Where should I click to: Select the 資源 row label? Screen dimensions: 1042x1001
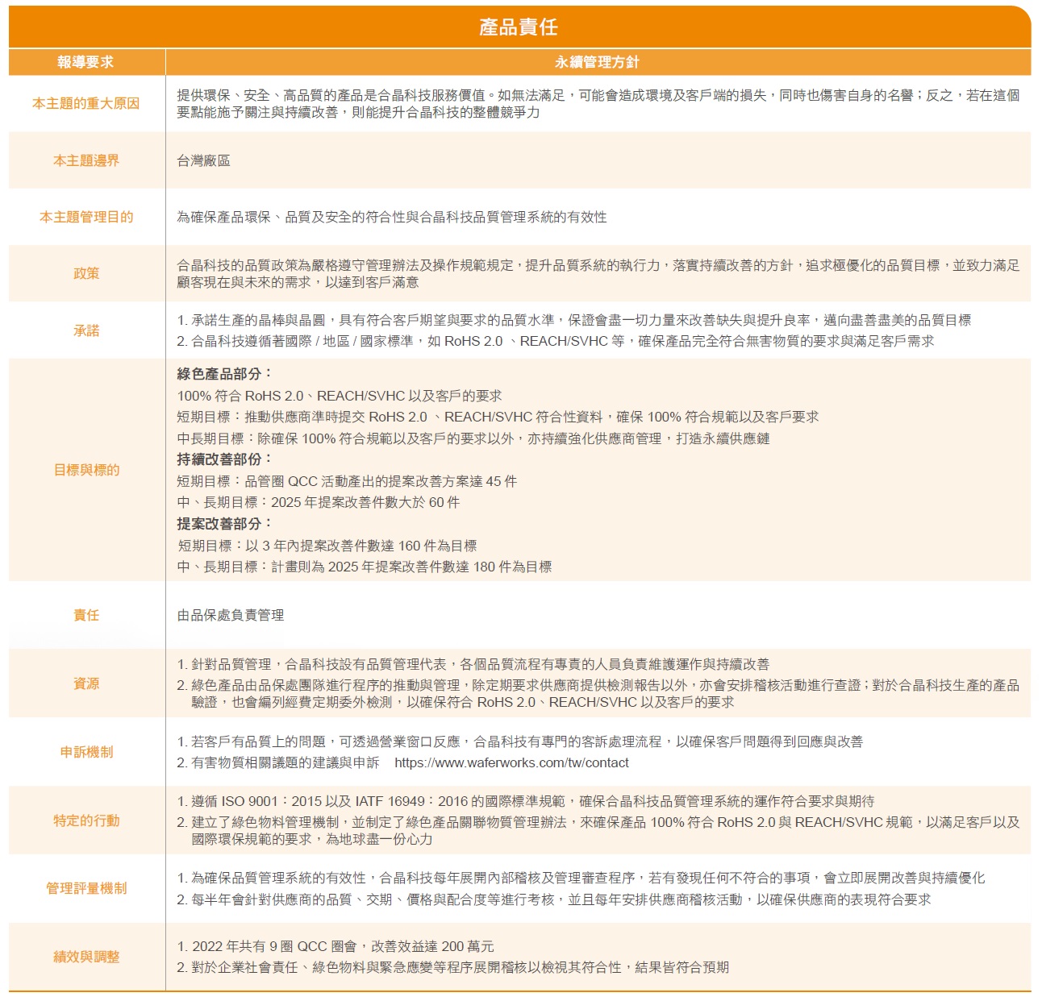pyautogui.click(x=86, y=683)
